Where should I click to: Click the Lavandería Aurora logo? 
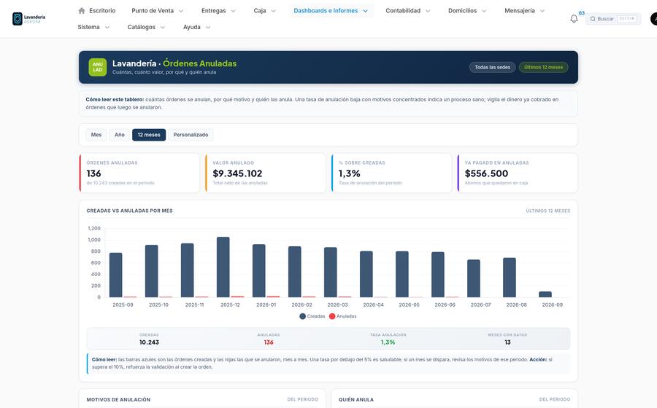pyautogui.click(x=29, y=19)
